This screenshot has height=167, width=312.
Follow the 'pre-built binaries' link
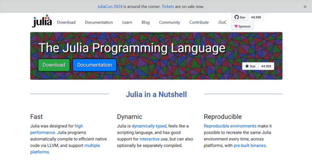[250, 145]
